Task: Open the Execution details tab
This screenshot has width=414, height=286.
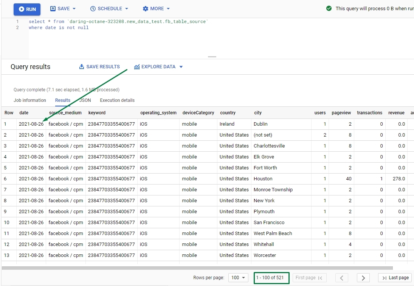Action: click(117, 100)
